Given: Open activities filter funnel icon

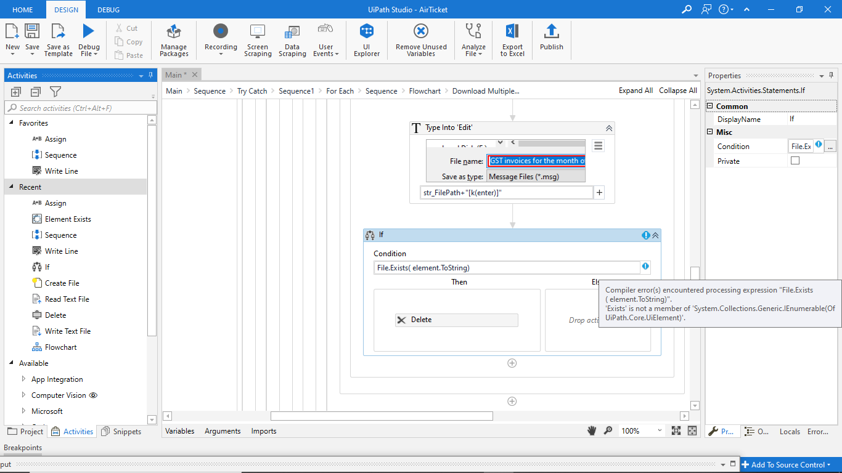Looking at the screenshot, I should pyautogui.click(x=55, y=92).
